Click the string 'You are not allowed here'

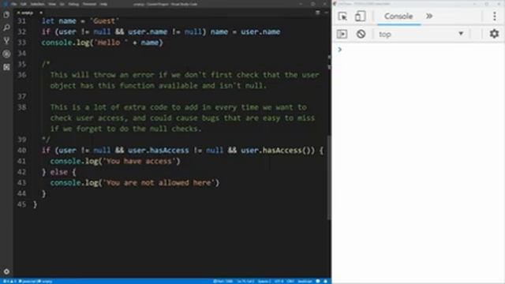159,182
